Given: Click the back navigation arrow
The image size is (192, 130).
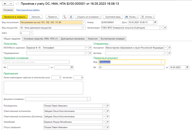Looking at the screenshot, I should click(5, 4).
